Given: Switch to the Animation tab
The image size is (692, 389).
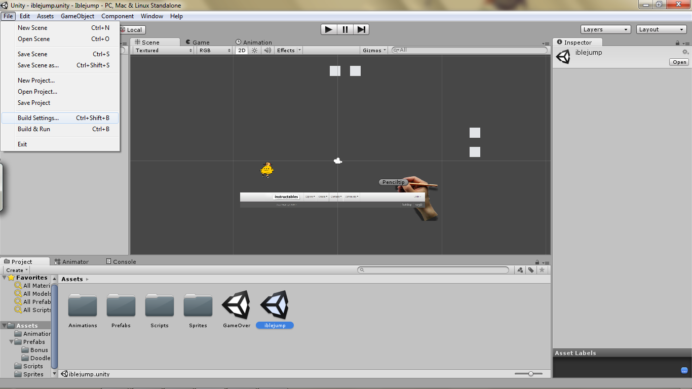Looking at the screenshot, I should coord(254,42).
